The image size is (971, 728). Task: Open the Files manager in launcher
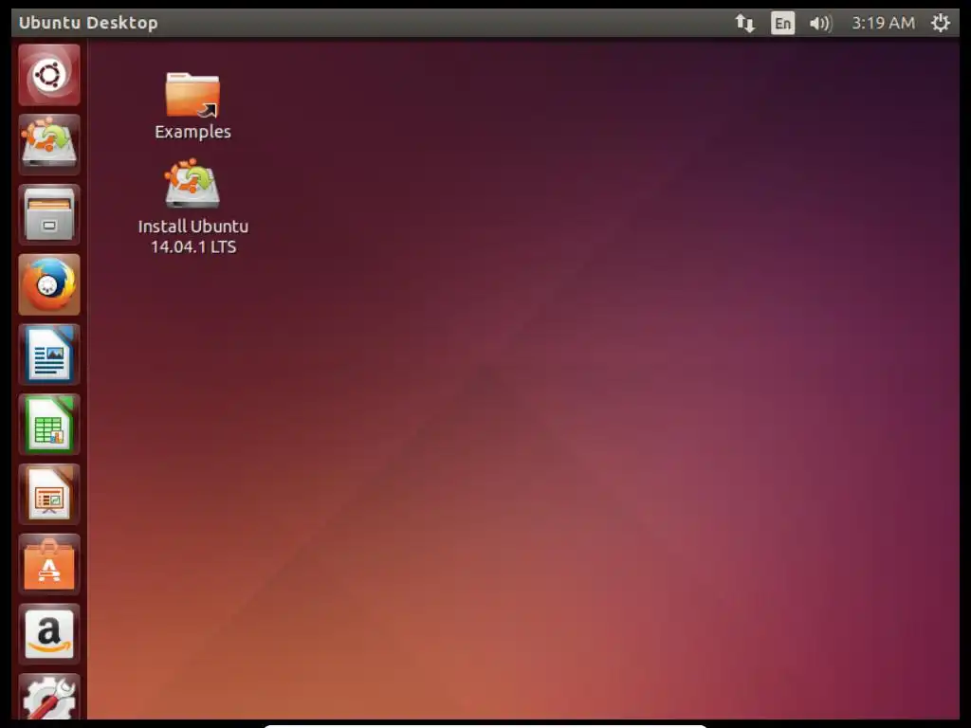(49, 215)
